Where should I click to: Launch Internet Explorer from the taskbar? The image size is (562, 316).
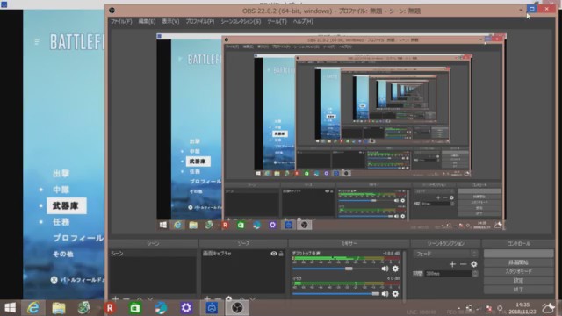(x=33, y=308)
